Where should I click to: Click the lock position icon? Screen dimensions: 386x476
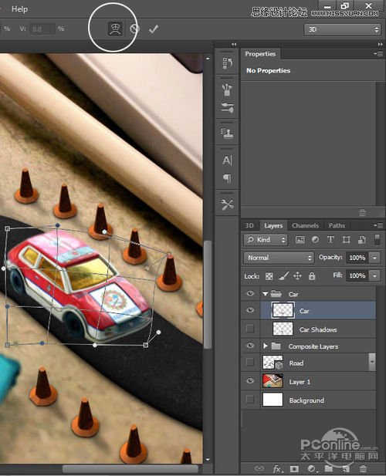pos(297,276)
